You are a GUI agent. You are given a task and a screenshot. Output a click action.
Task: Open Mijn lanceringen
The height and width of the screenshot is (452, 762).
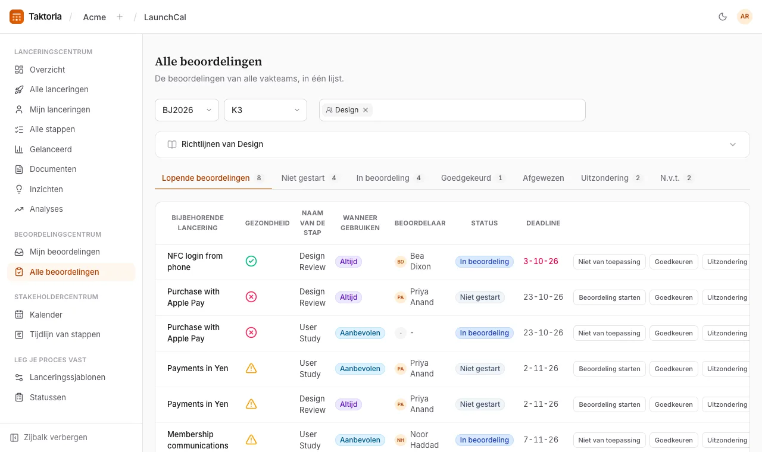pyautogui.click(x=71, y=109)
